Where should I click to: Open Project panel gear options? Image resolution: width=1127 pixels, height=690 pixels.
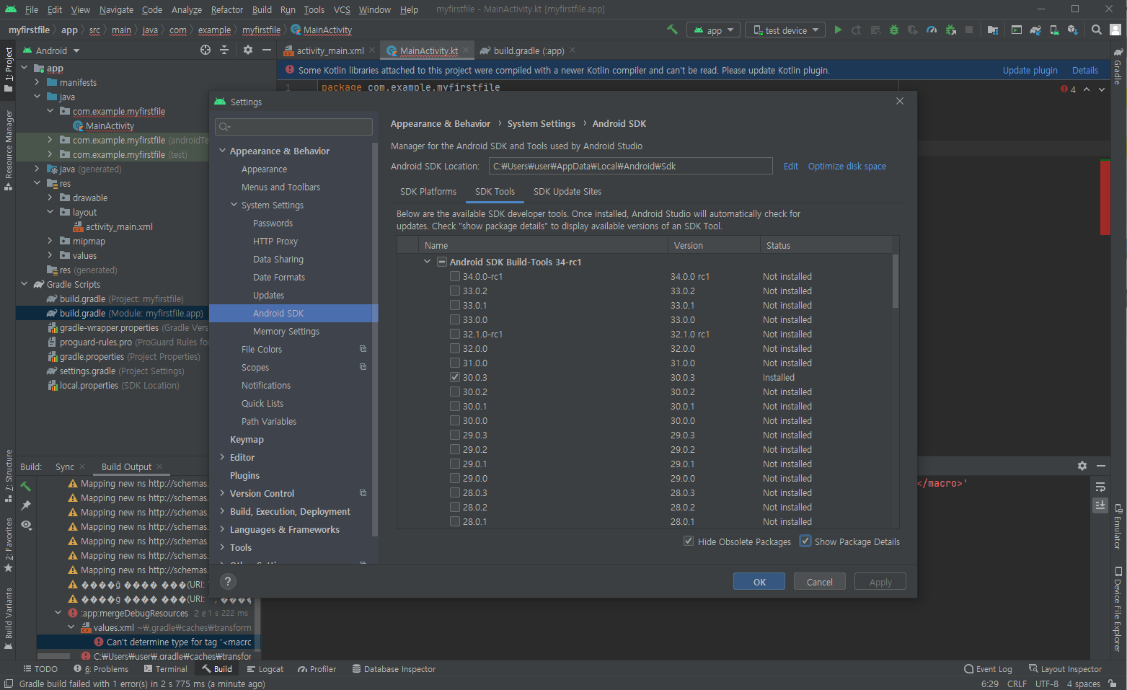click(x=248, y=50)
